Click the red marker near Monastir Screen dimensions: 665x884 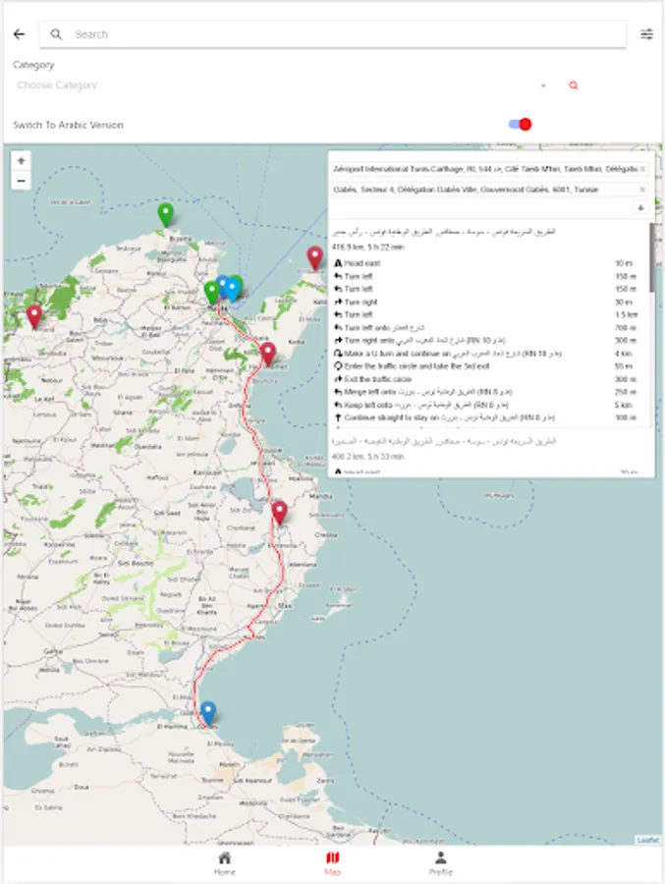pos(279,513)
